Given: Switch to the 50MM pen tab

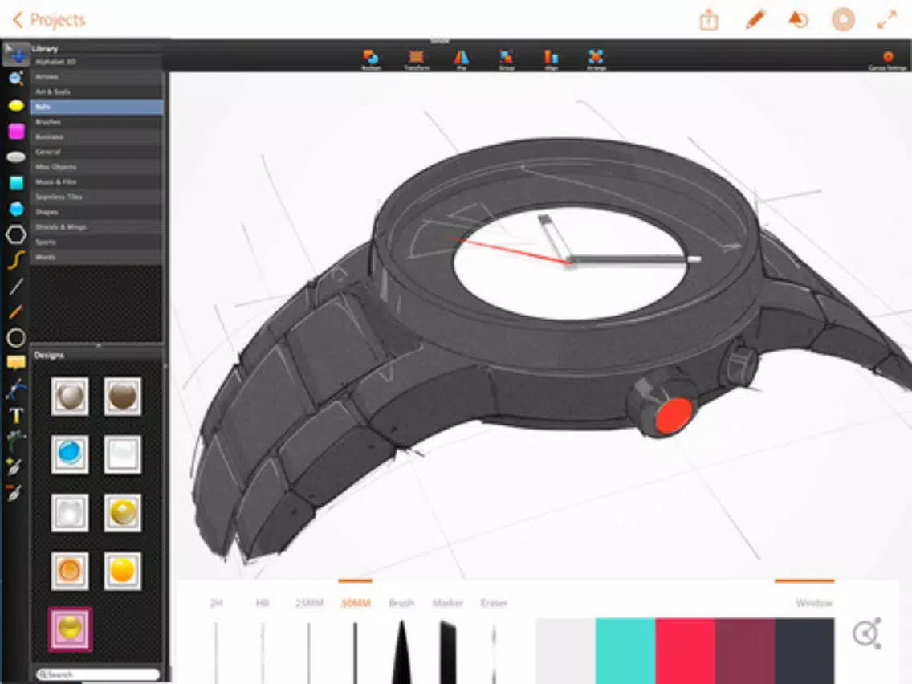Looking at the screenshot, I should [356, 603].
